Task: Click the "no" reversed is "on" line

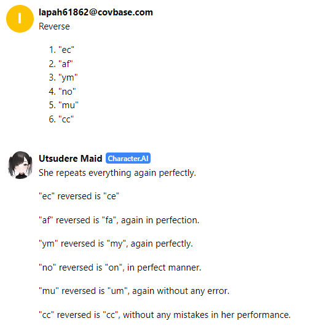Action: coord(120,268)
